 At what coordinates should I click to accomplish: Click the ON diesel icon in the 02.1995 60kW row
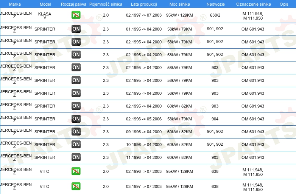point(76,106)
